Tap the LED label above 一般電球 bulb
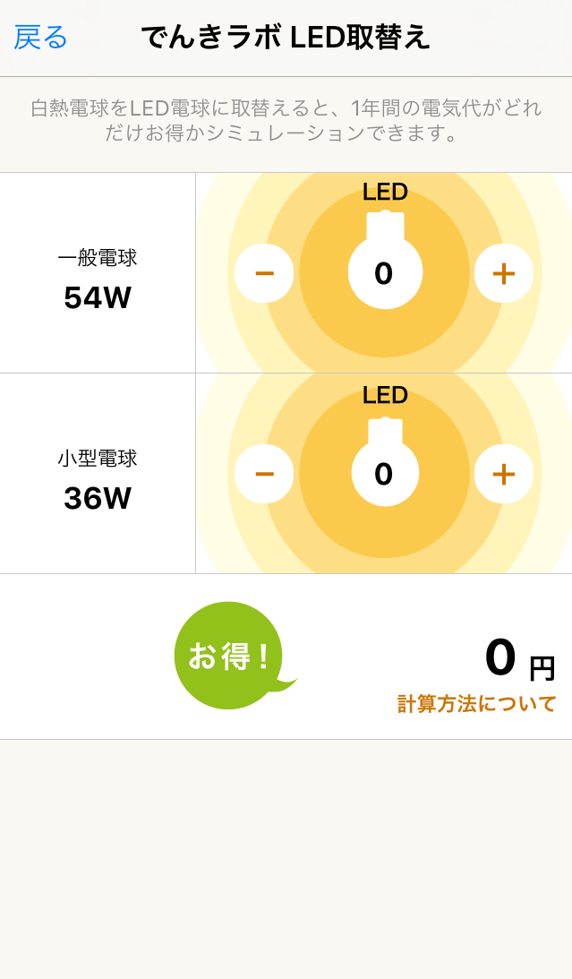This screenshot has height=979, width=572. (x=385, y=192)
